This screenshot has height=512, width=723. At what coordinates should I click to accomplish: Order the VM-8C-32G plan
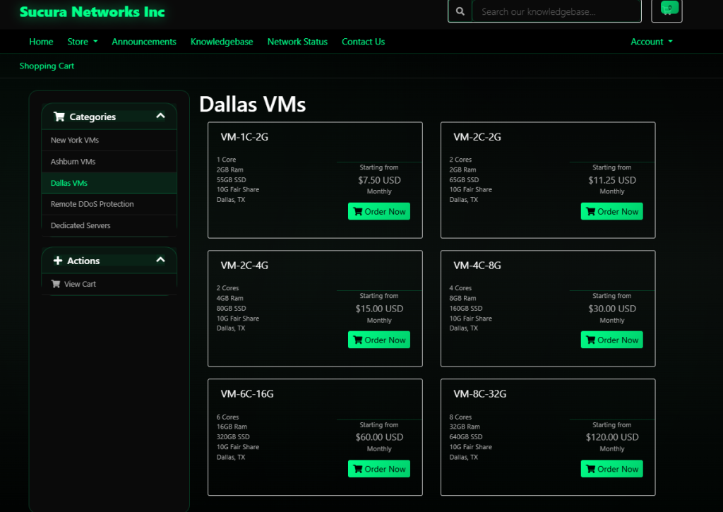tap(611, 469)
